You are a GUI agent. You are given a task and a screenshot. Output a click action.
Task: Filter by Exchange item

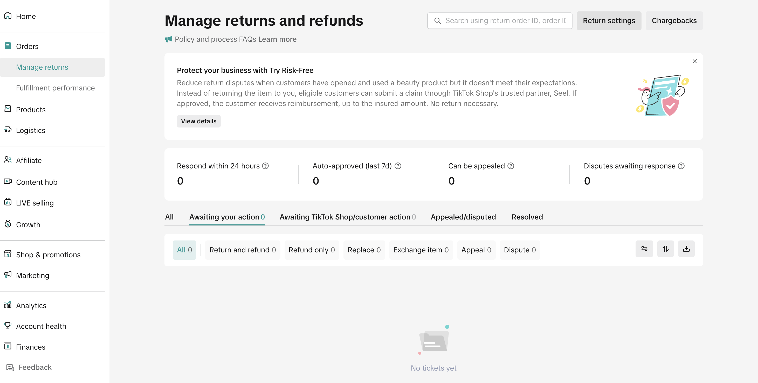[x=421, y=250]
